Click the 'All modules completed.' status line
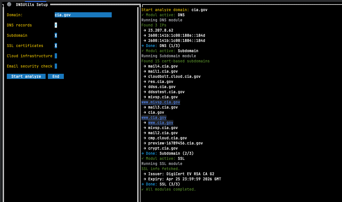The width and height of the screenshot is (342, 202). pyautogui.click(x=169, y=189)
